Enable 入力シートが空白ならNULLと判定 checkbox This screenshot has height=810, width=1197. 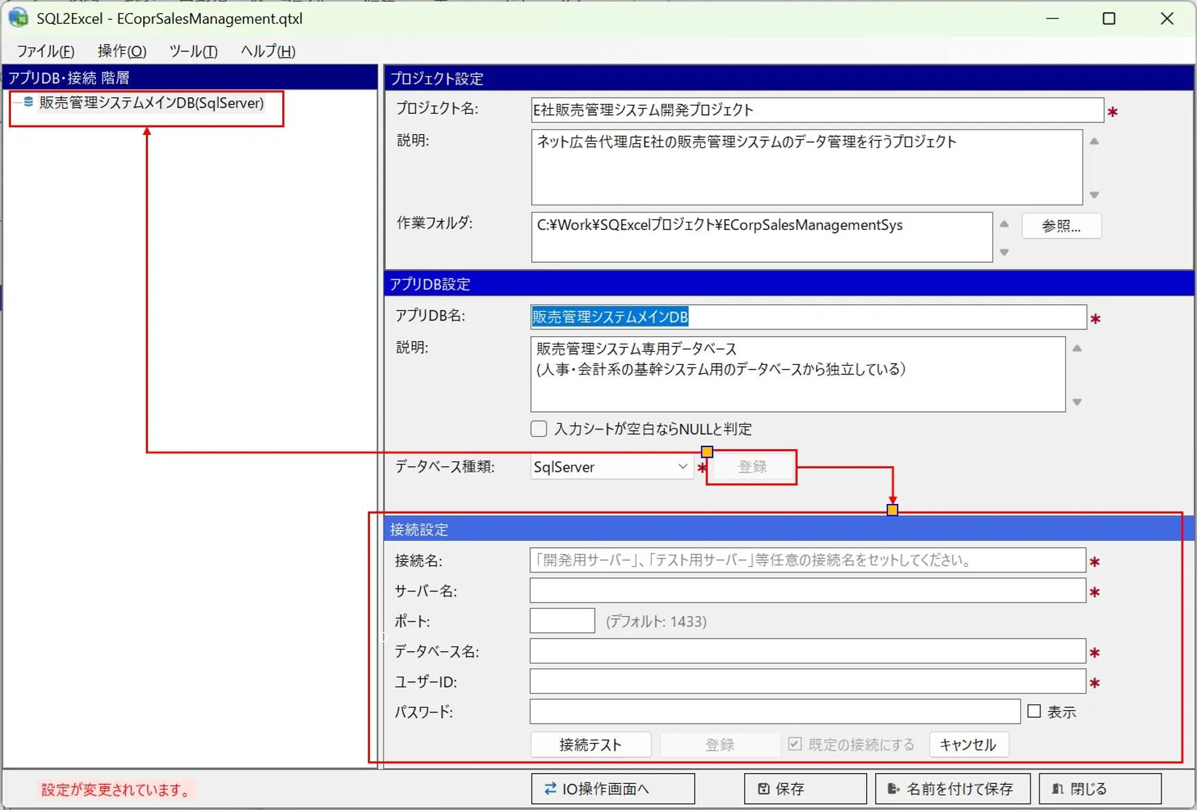point(539,429)
